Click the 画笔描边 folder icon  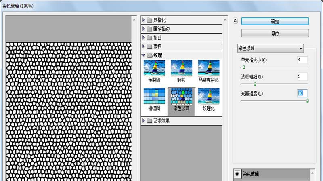[x=149, y=29]
